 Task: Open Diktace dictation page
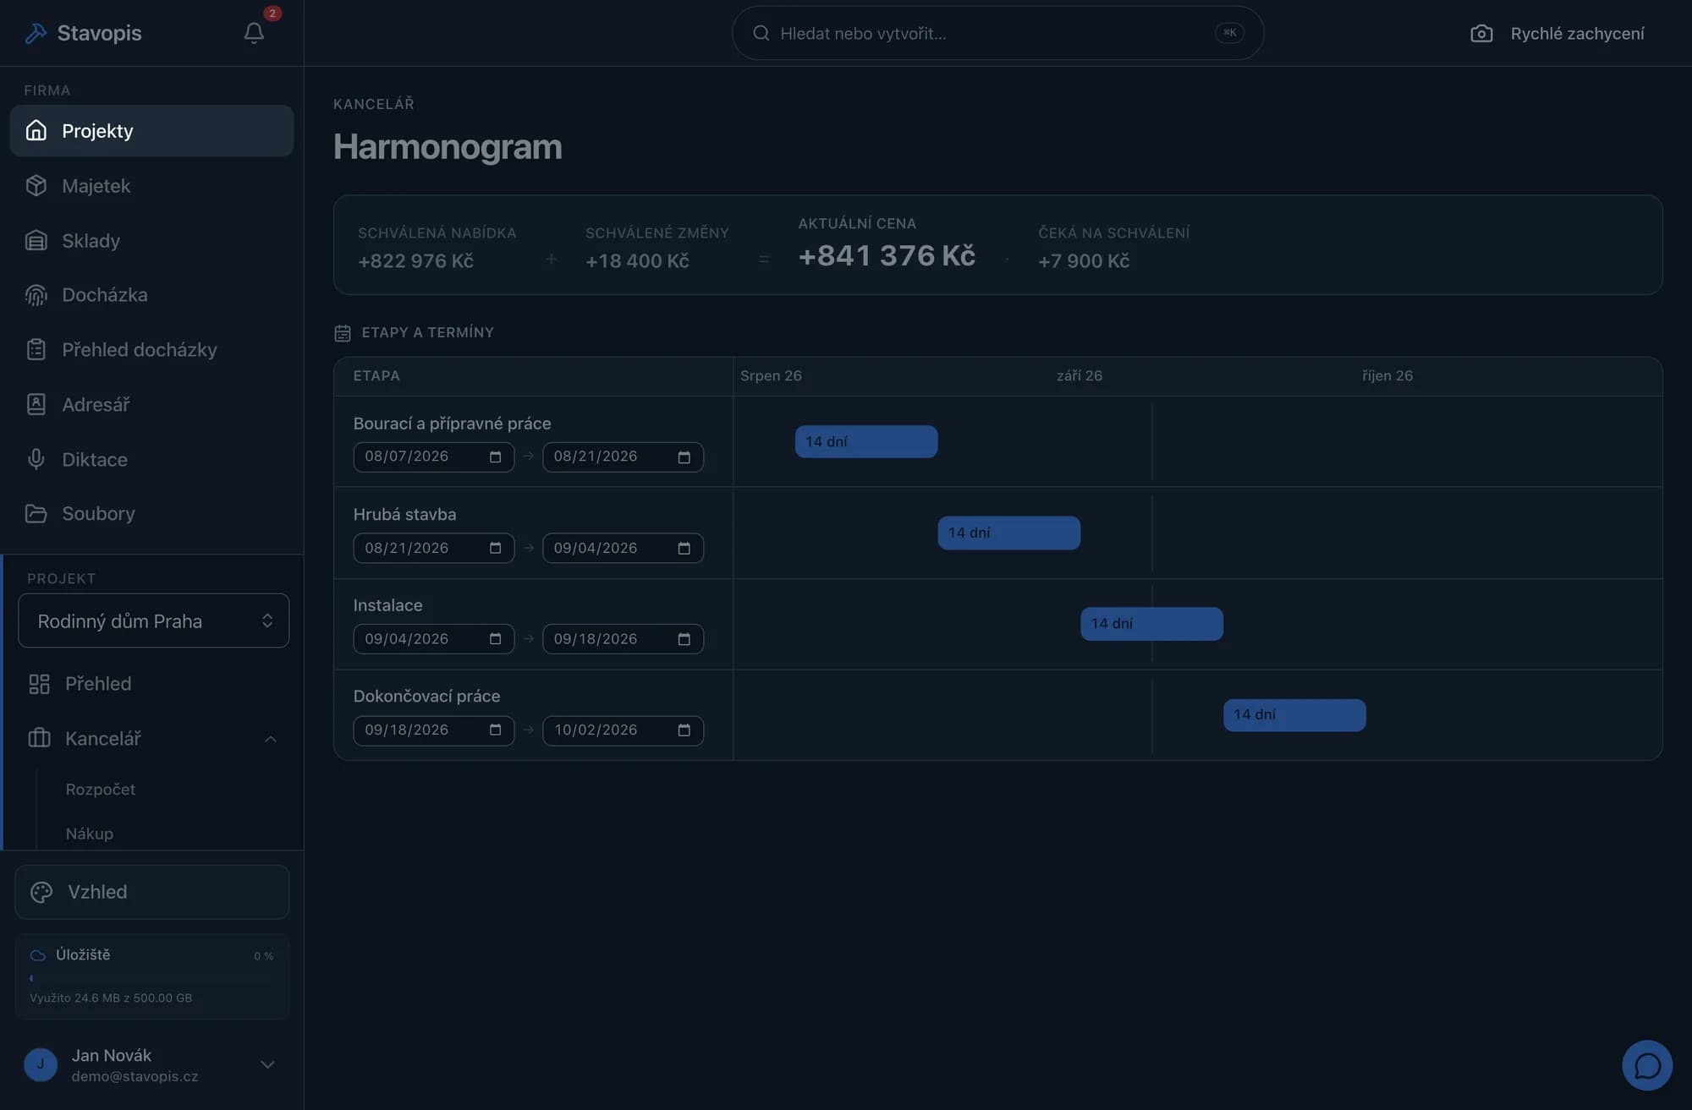coord(151,460)
